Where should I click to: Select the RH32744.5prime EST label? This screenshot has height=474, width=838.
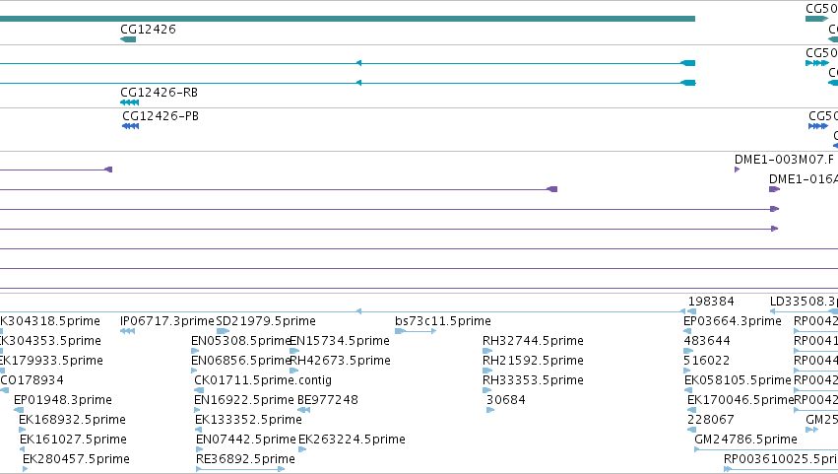(533, 341)
